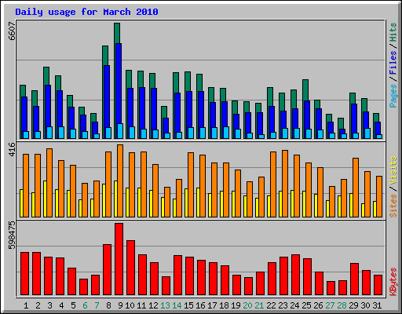The height and width of the screenshot is (314, 402).
Task: Click day label 30 on the x-axis
Action: pyautogui.click(x=365, y=305)
